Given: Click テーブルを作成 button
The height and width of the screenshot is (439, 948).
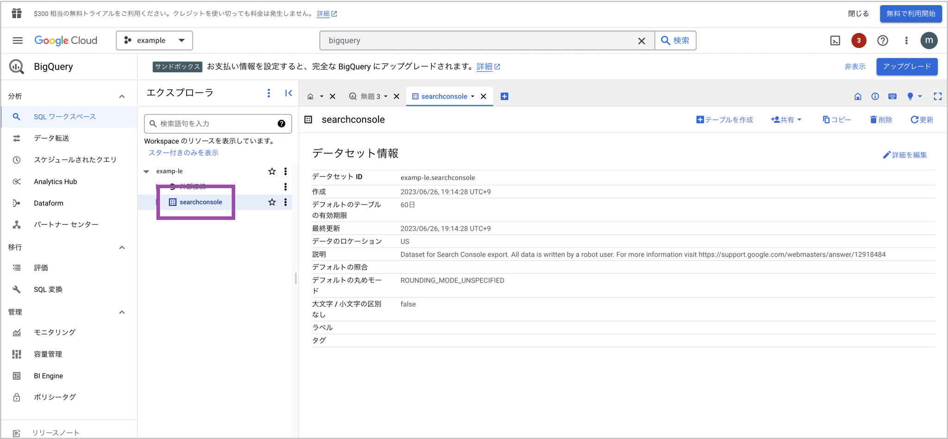Looking at the screenshot, I should point(724,120).
